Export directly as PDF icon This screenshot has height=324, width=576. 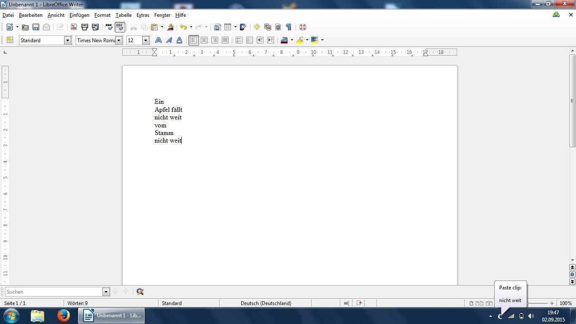74,27
